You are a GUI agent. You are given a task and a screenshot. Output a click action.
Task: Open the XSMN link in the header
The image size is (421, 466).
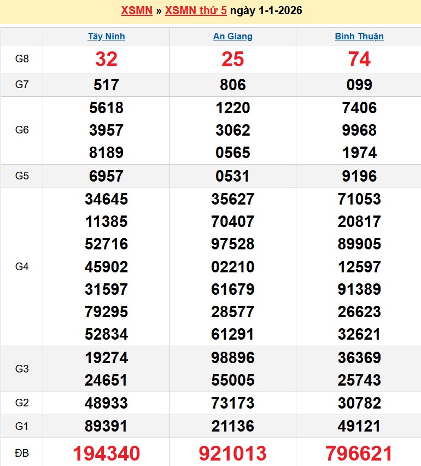[137, 10]
